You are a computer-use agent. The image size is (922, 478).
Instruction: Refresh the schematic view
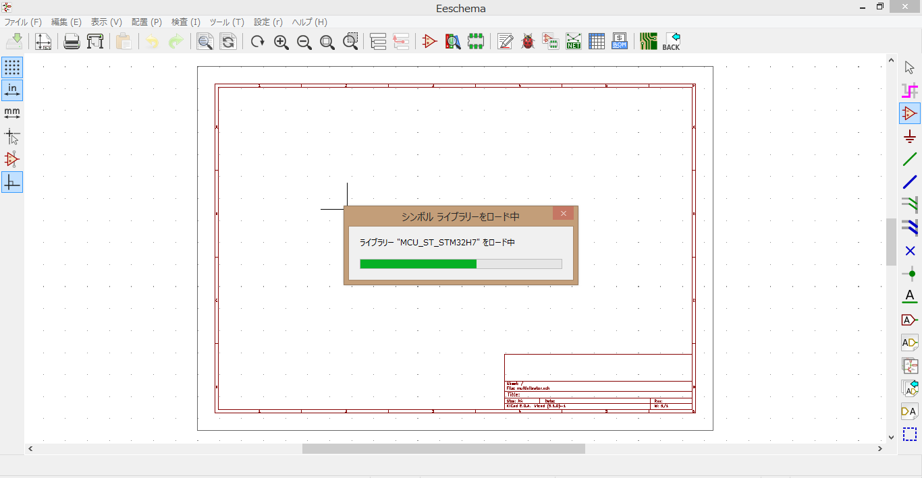click(257, 41)
